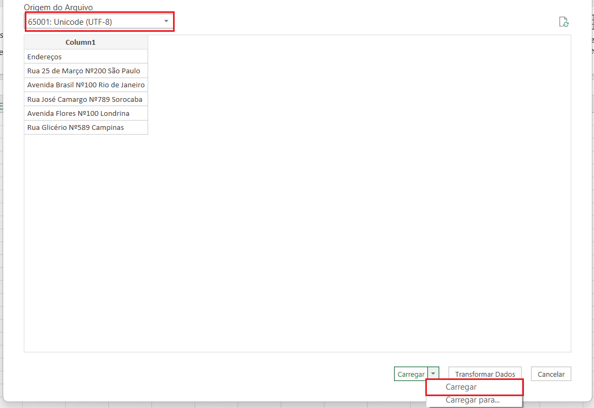The width and height of the screenshot is (594, 408).
Task: Open the Origem do Arquivo encoding dropdown arrow
Action: click(x=166, y=22)
